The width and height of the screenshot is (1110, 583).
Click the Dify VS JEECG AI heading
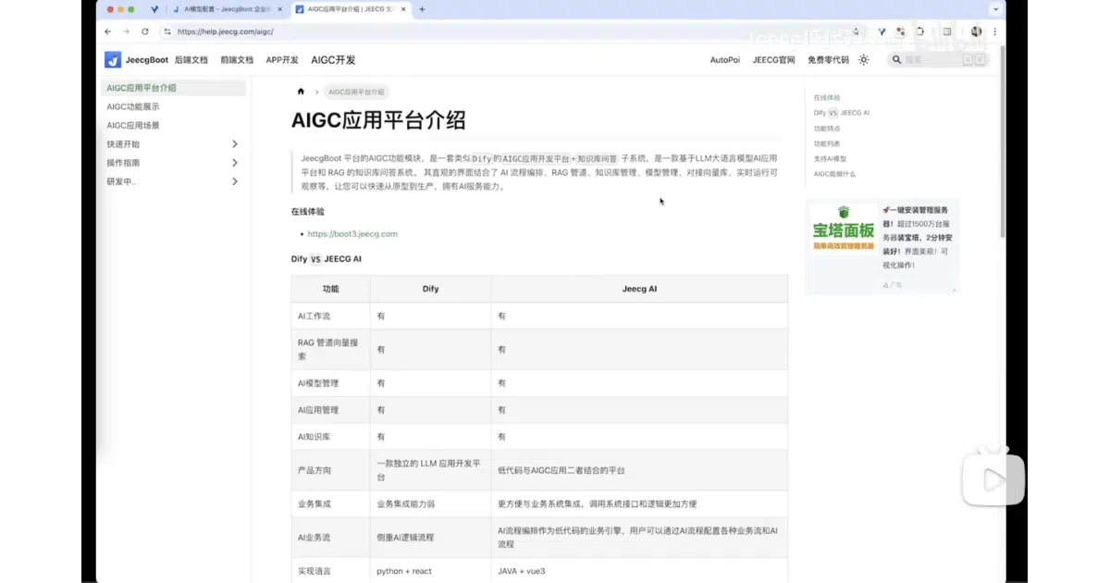click(x=327, y=259)
